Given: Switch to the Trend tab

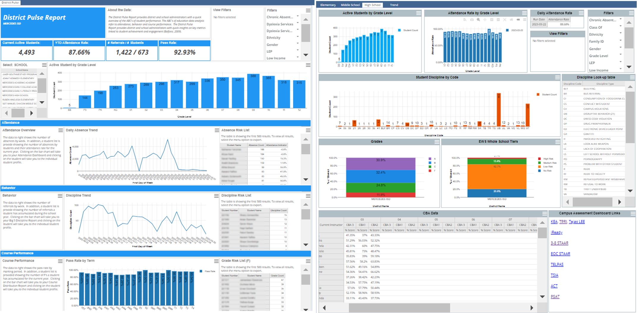Looking at the screenshot, I should 394,5.
